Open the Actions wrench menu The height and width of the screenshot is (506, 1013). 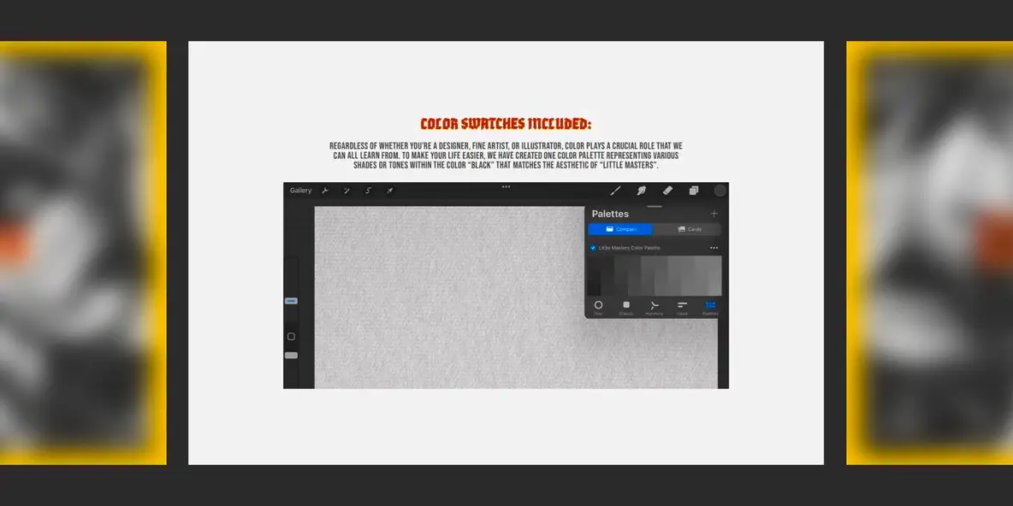[x=324, y=190]
